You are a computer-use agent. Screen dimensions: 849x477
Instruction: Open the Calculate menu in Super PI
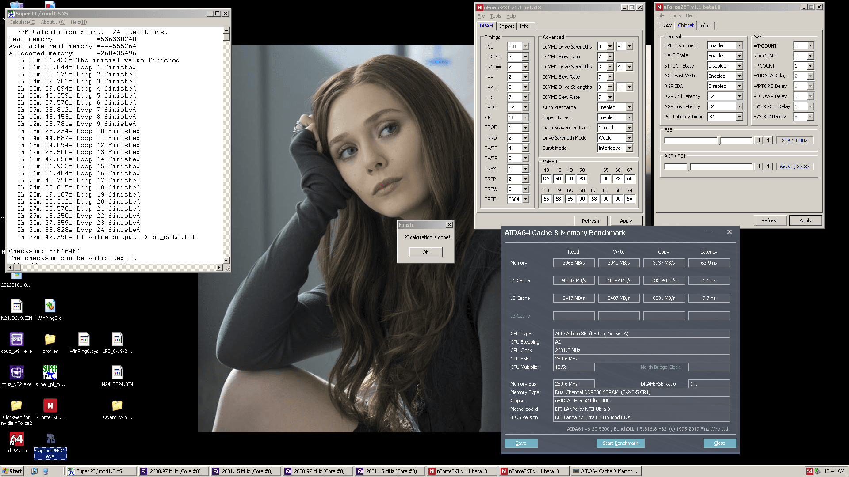point(22,22)
